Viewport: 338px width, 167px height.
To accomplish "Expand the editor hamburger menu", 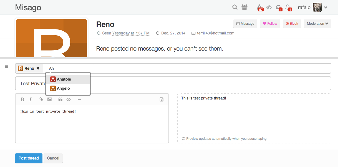I will (7, 66).
